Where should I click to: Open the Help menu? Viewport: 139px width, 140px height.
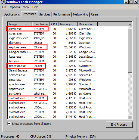click(x=35, y=7)
